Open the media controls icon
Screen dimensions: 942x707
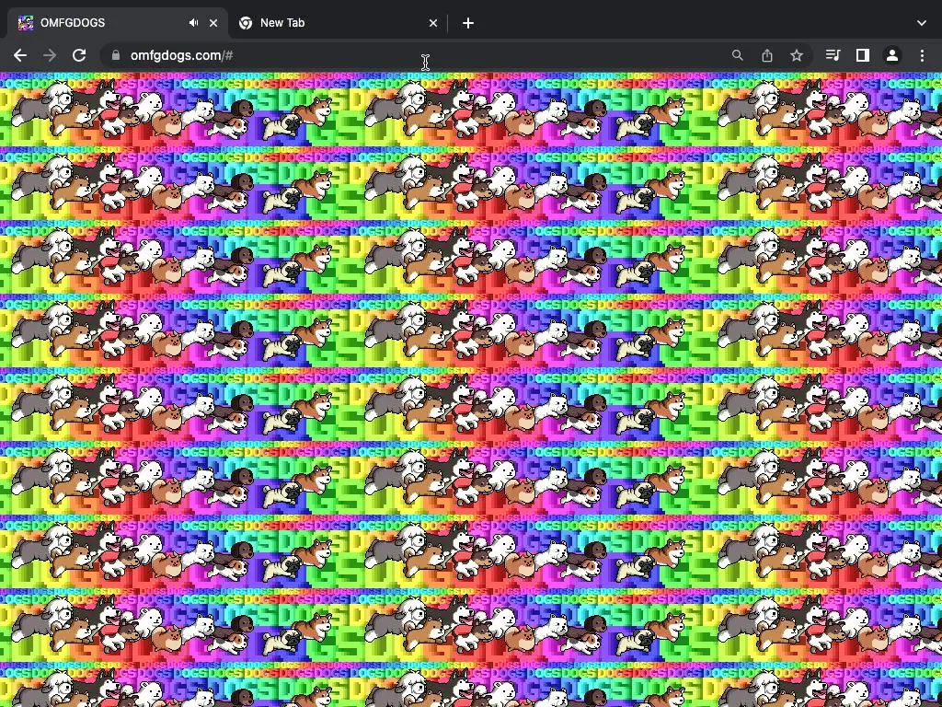tap(833, 55)
